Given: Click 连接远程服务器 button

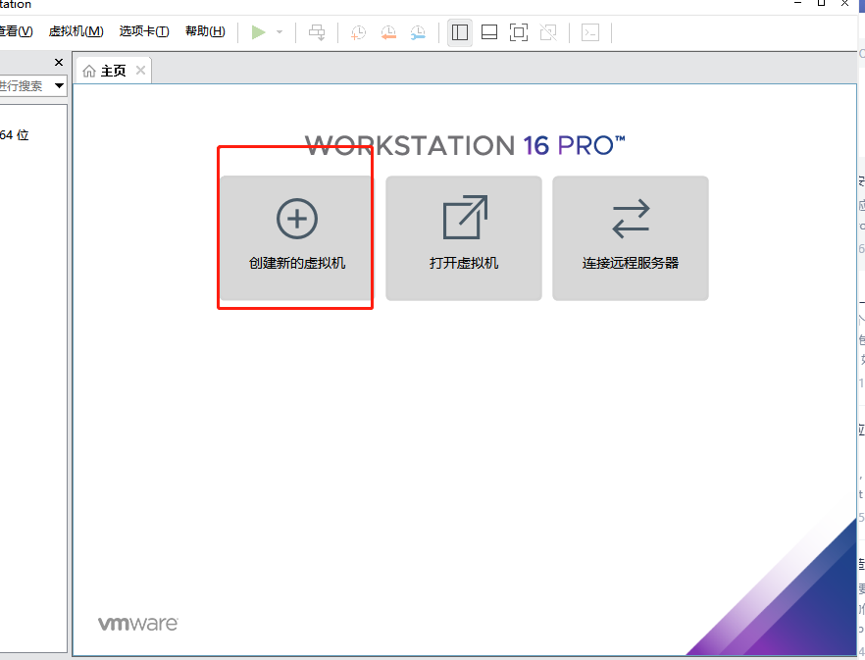Looking at the screenshot, I should [631, 238].
